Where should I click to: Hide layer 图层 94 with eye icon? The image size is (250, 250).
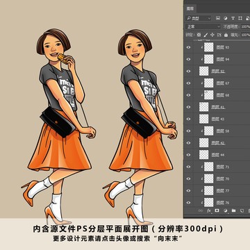click(188, 59)
